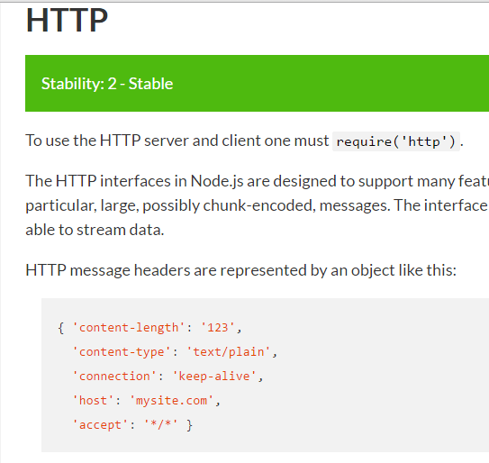This screenshot has height=463, width=489.
Task: Select the 'content-type' key in code block
Action: pyautogui.click(x=122, y=352)
